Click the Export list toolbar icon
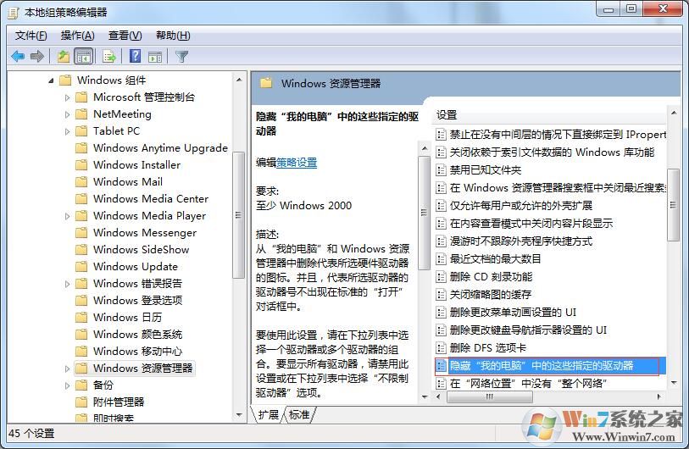Viewport: 689px width, 449px height. click(109, 56)
